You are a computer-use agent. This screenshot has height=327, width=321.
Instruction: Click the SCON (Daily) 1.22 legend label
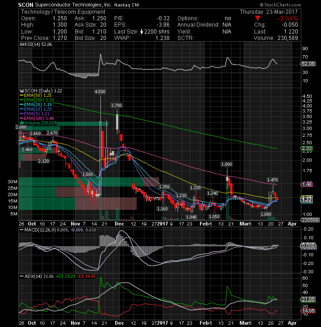tap(43, 91)
